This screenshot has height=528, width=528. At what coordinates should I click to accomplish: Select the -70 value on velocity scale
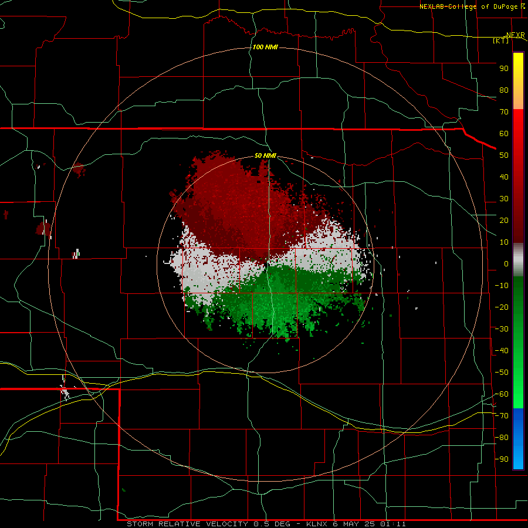pyautogui.click(x=502, y=416)
